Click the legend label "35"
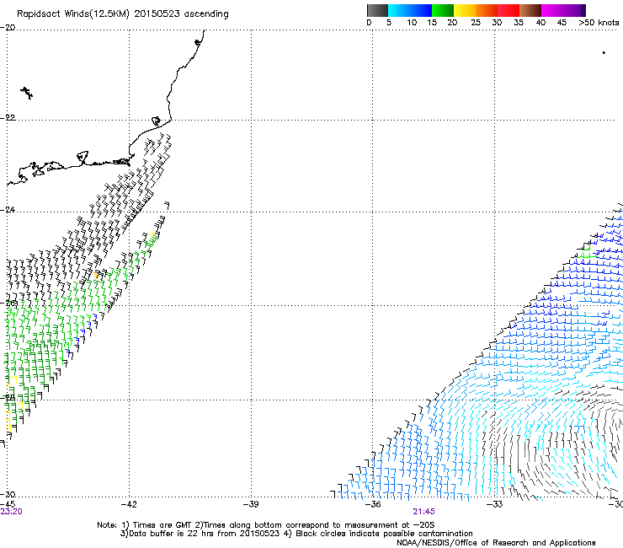The image size is (623, 548). point(519,22)
